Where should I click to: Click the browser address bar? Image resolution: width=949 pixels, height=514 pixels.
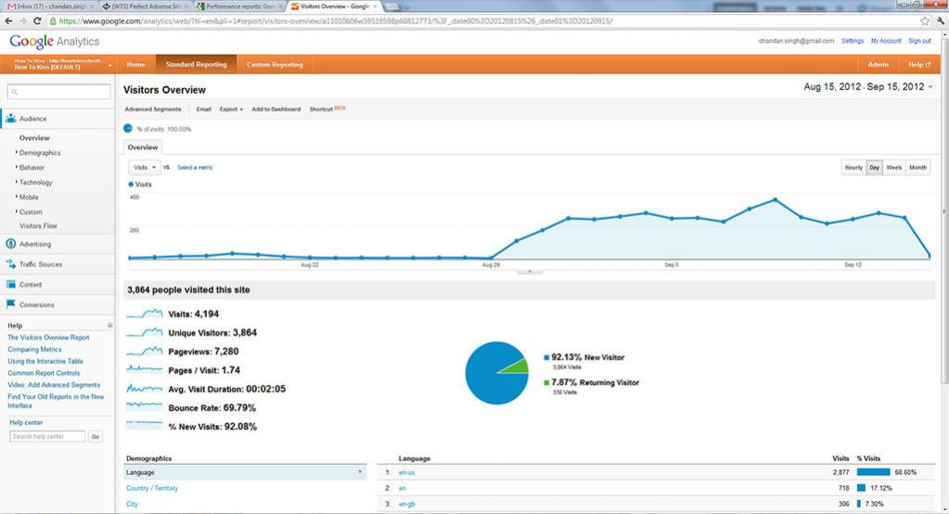pos(484,20)
